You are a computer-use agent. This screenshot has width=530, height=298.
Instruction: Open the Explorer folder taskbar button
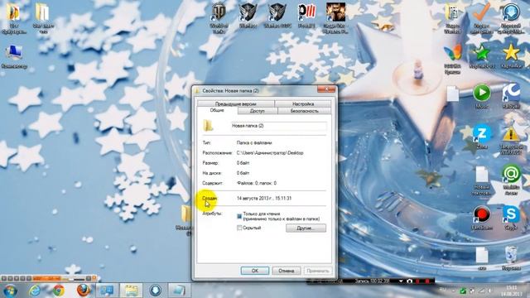tap(131, 291)
